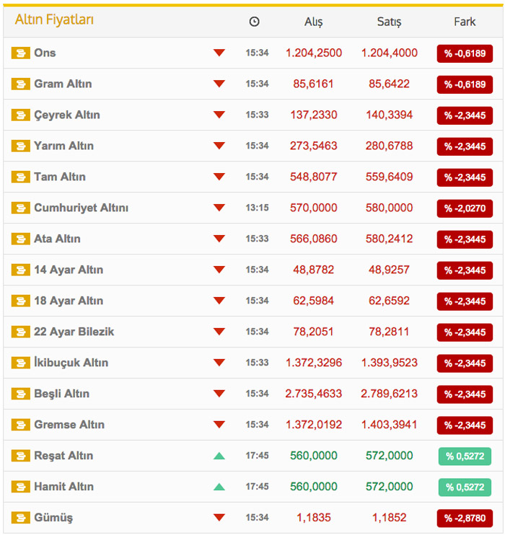Click the red down arrow in Beşli Altın row
Screen dimensions: 505x535
(x=219, y=394)
